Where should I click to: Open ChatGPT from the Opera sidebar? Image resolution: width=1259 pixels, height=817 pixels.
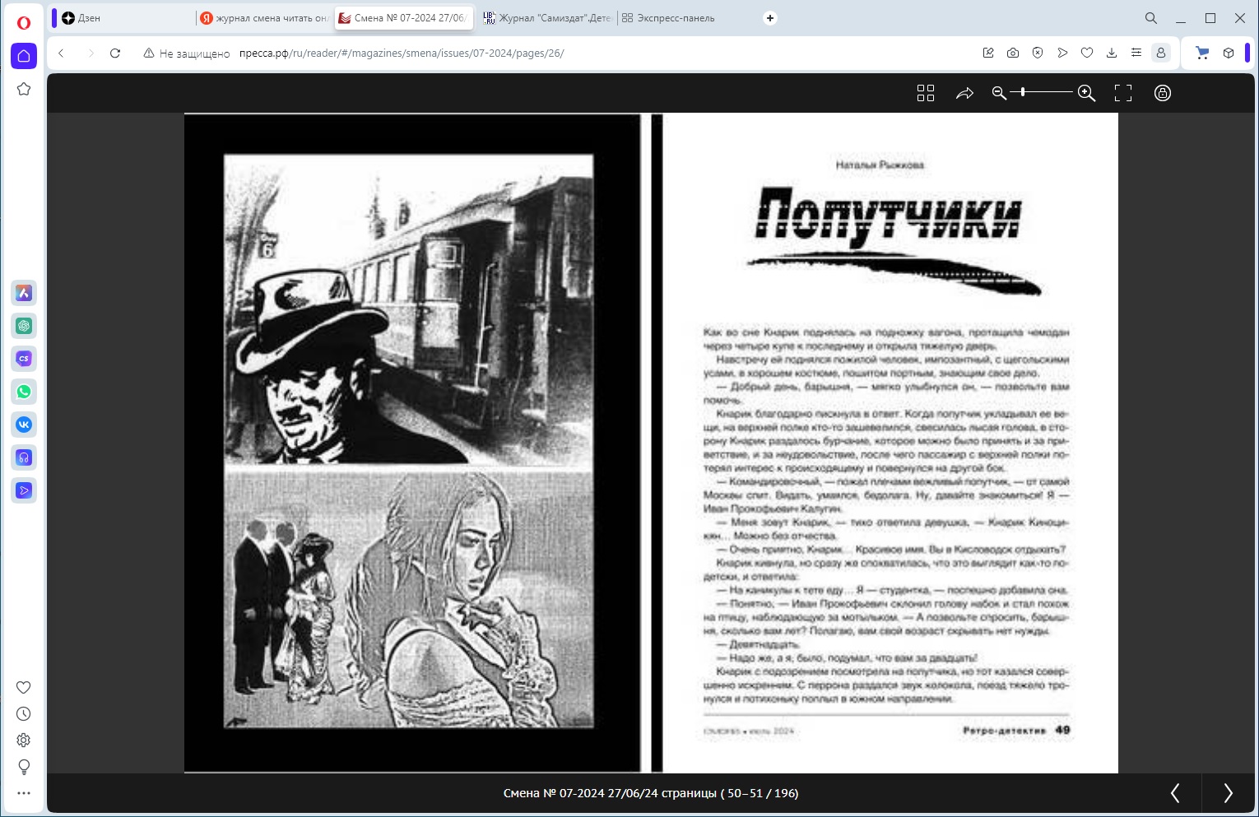[x=24, y=326]
